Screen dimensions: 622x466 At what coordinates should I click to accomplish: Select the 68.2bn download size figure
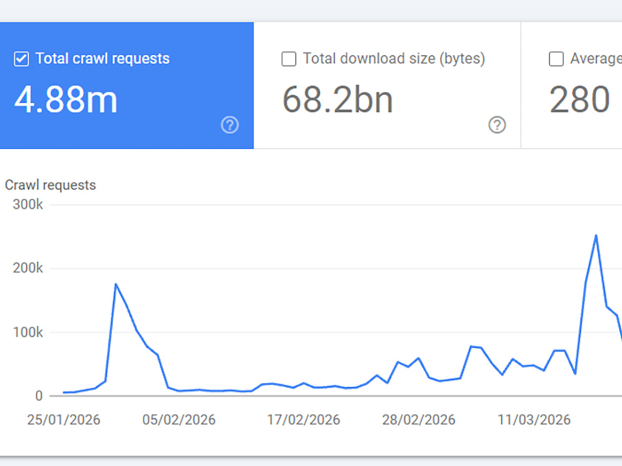tap(338, 99)
